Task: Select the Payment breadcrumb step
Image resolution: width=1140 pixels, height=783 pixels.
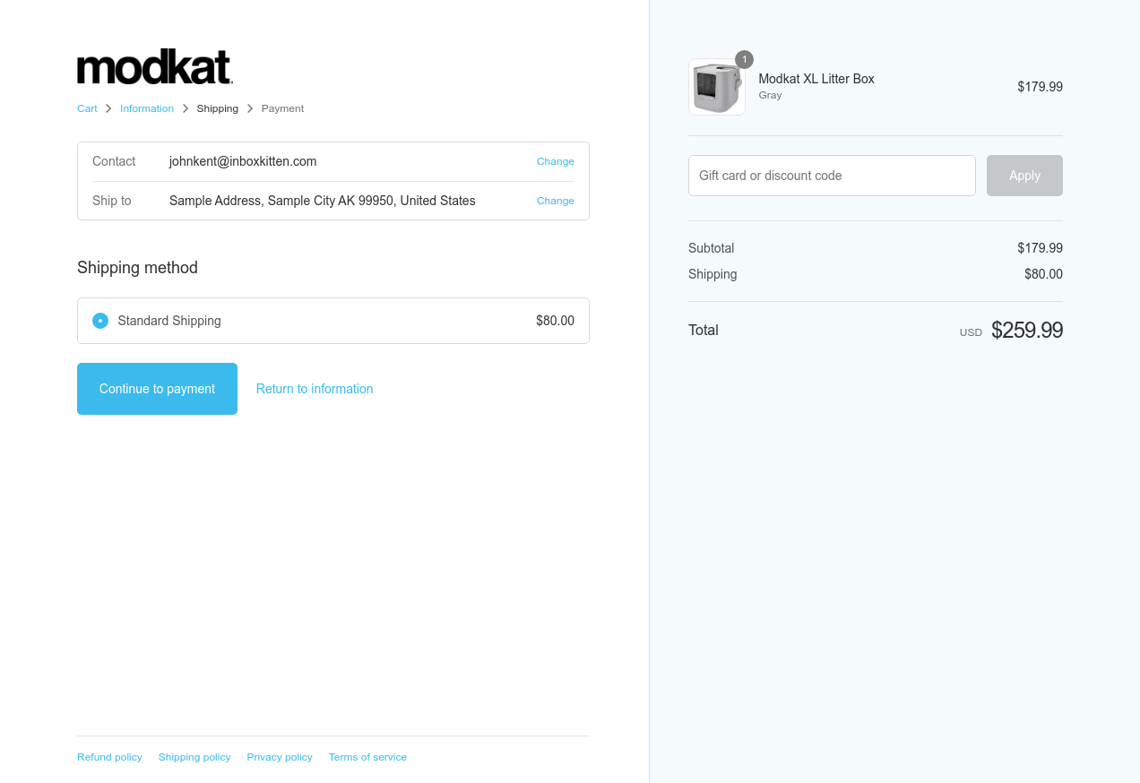Action: pyautogui.click(x=282, y=108)
